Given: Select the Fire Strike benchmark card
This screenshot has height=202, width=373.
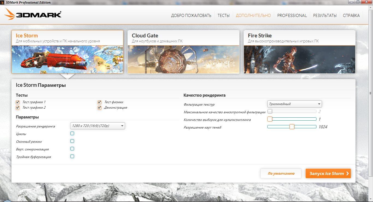Looking at the screenshot, I should click(x=300, y=52).
